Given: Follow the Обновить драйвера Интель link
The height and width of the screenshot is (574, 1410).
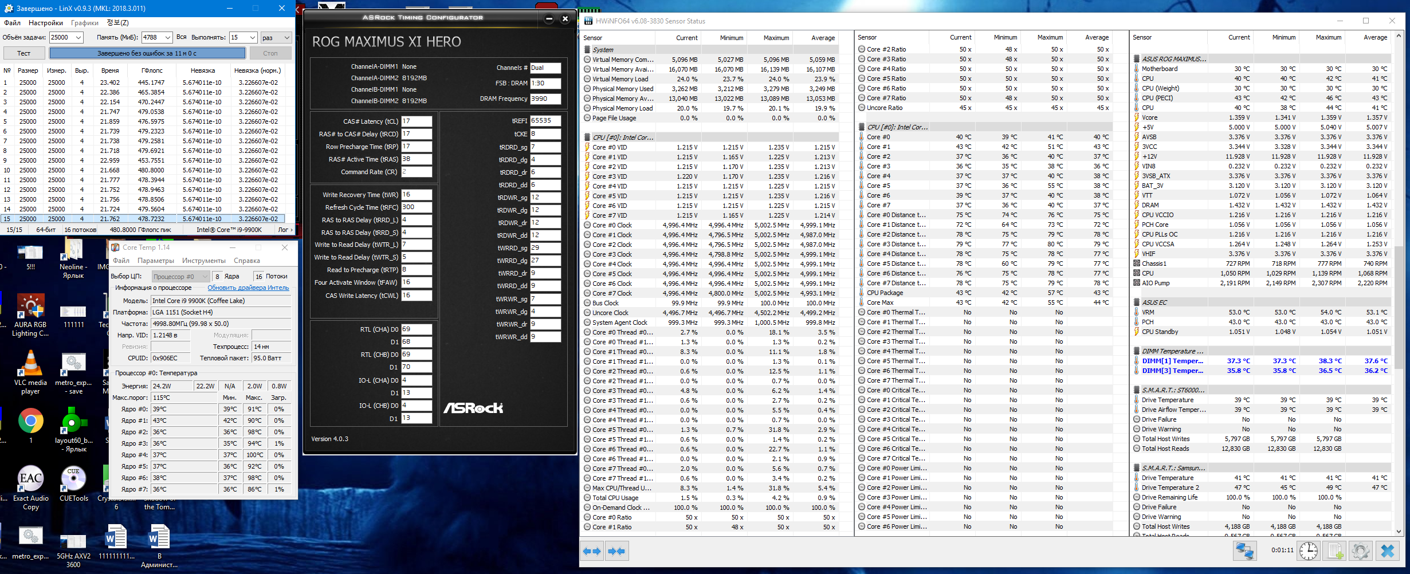Looking at the screenshot, I should click(x=248, y=288).
